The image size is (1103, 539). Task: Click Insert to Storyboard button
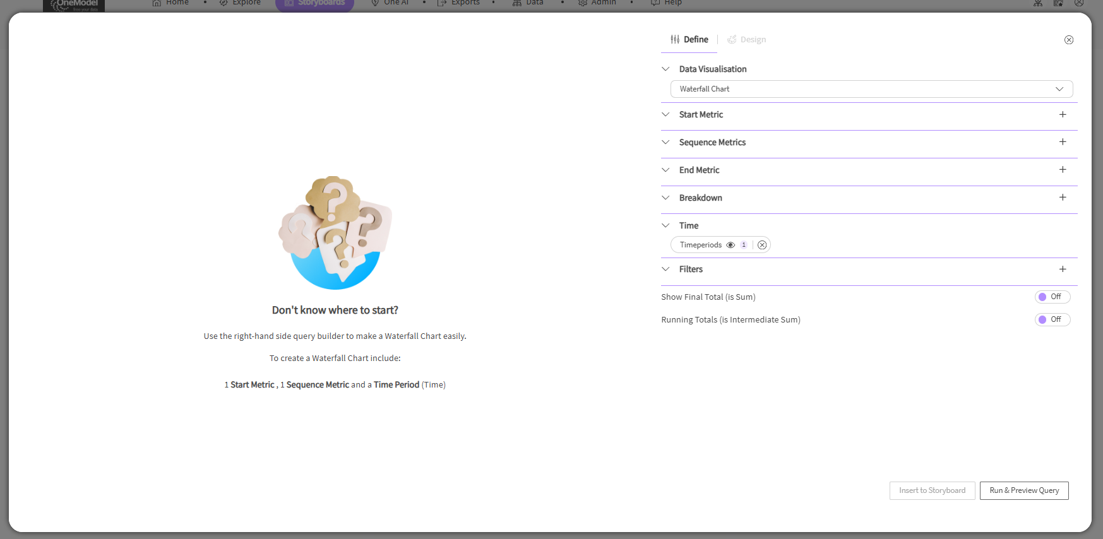932,490
